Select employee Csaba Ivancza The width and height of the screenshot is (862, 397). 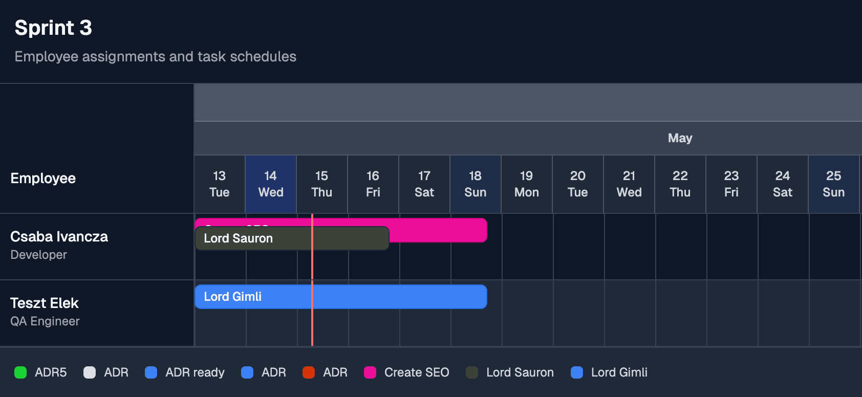point(59,237)
